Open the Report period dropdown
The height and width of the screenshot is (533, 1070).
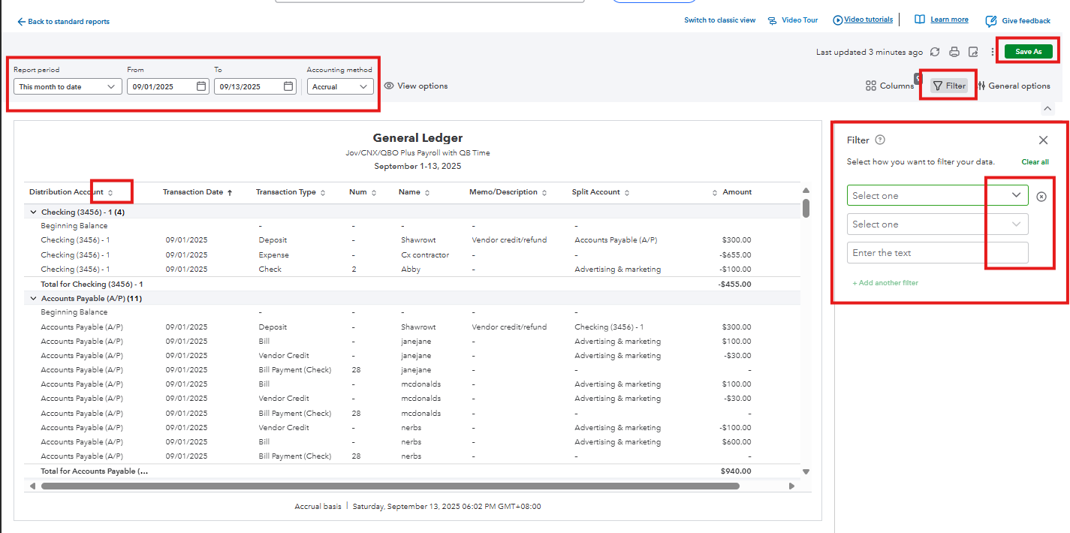68,87
